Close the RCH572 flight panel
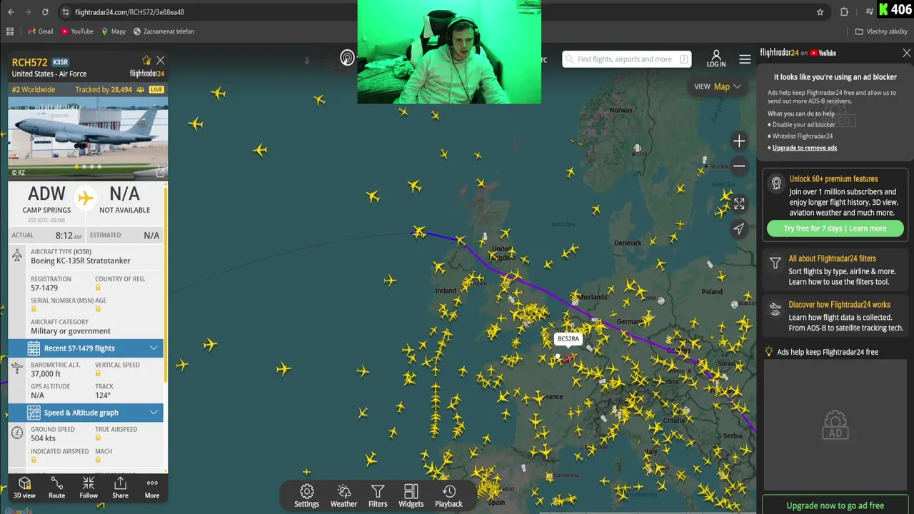 [x=160, y=61]
